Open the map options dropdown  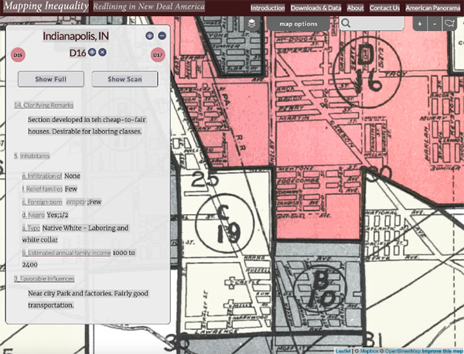pos(299,24)
